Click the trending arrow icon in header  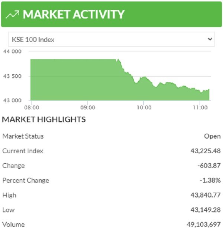[13, 14]
